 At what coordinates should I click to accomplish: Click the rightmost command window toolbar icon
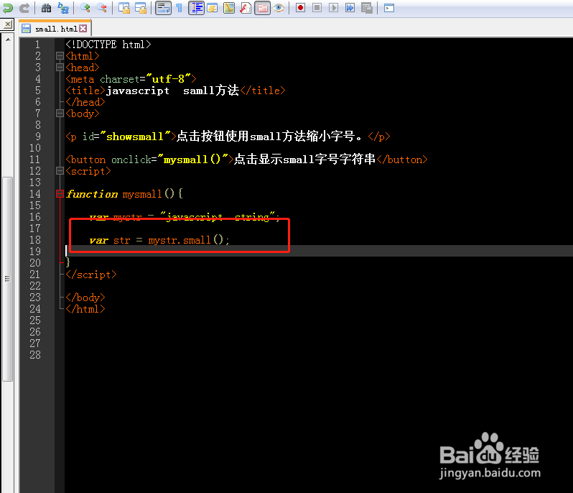click(x=389, y=8)
